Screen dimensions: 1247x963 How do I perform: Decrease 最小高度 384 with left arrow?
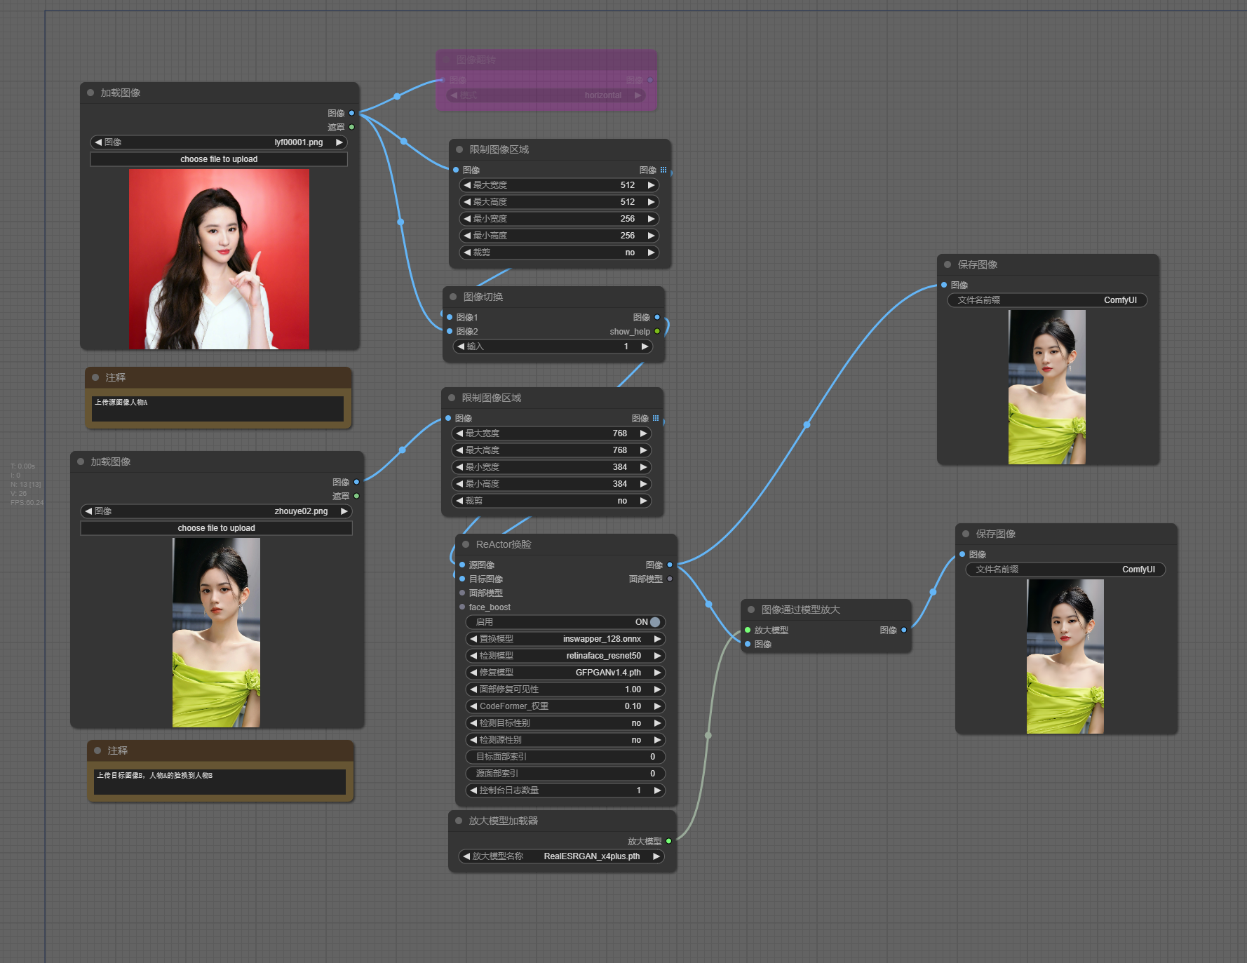tap(459, 484)
